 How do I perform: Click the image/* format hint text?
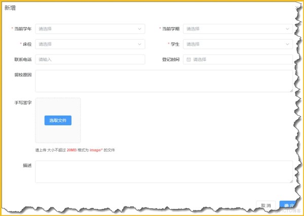pos(96,150)
